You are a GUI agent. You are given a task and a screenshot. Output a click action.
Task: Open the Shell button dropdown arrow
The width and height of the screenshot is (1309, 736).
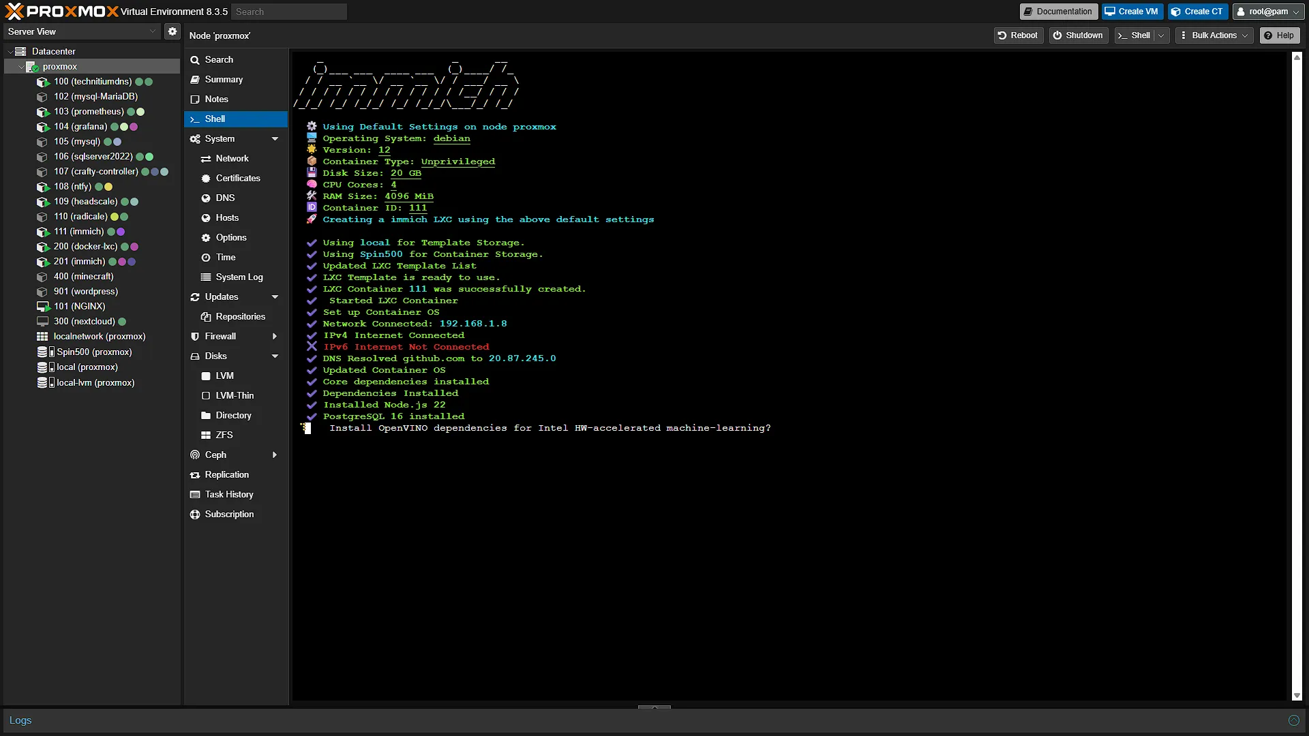tap(1161, 35)
